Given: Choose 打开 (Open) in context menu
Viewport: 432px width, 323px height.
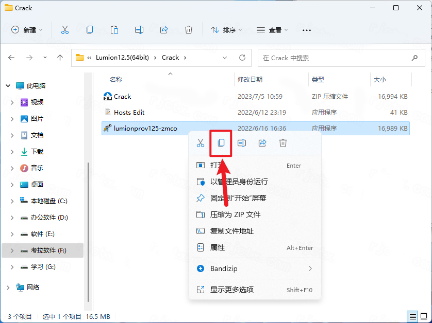Looking at the screenshot, I should pos(255,166).
